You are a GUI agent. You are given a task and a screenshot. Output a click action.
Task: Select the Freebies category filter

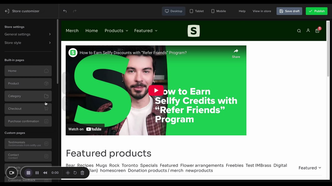click(x=234, y=166)
